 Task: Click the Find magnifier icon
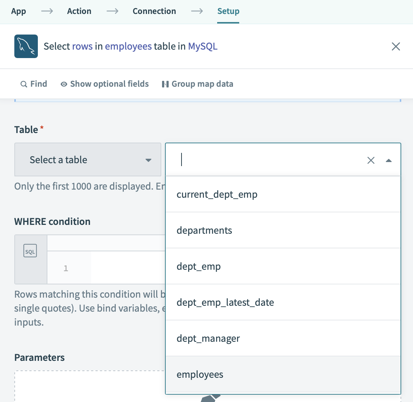click(24, 84)
